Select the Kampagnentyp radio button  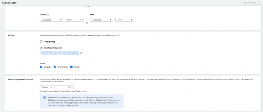tap(41, 41)
